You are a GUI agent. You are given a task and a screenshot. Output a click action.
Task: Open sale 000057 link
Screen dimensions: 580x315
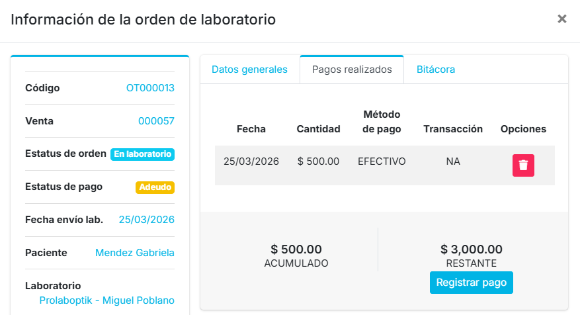[x=156, y=121]
